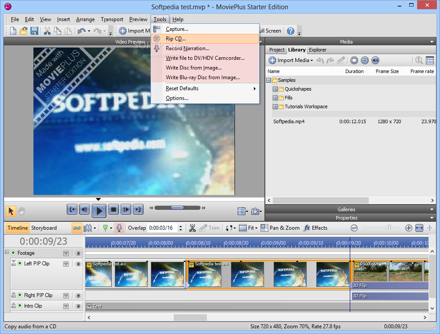This screenshot has width=440, height=334.
Task: Redo the last undone action
Action: pyautogui.click(x=97, y=31)
